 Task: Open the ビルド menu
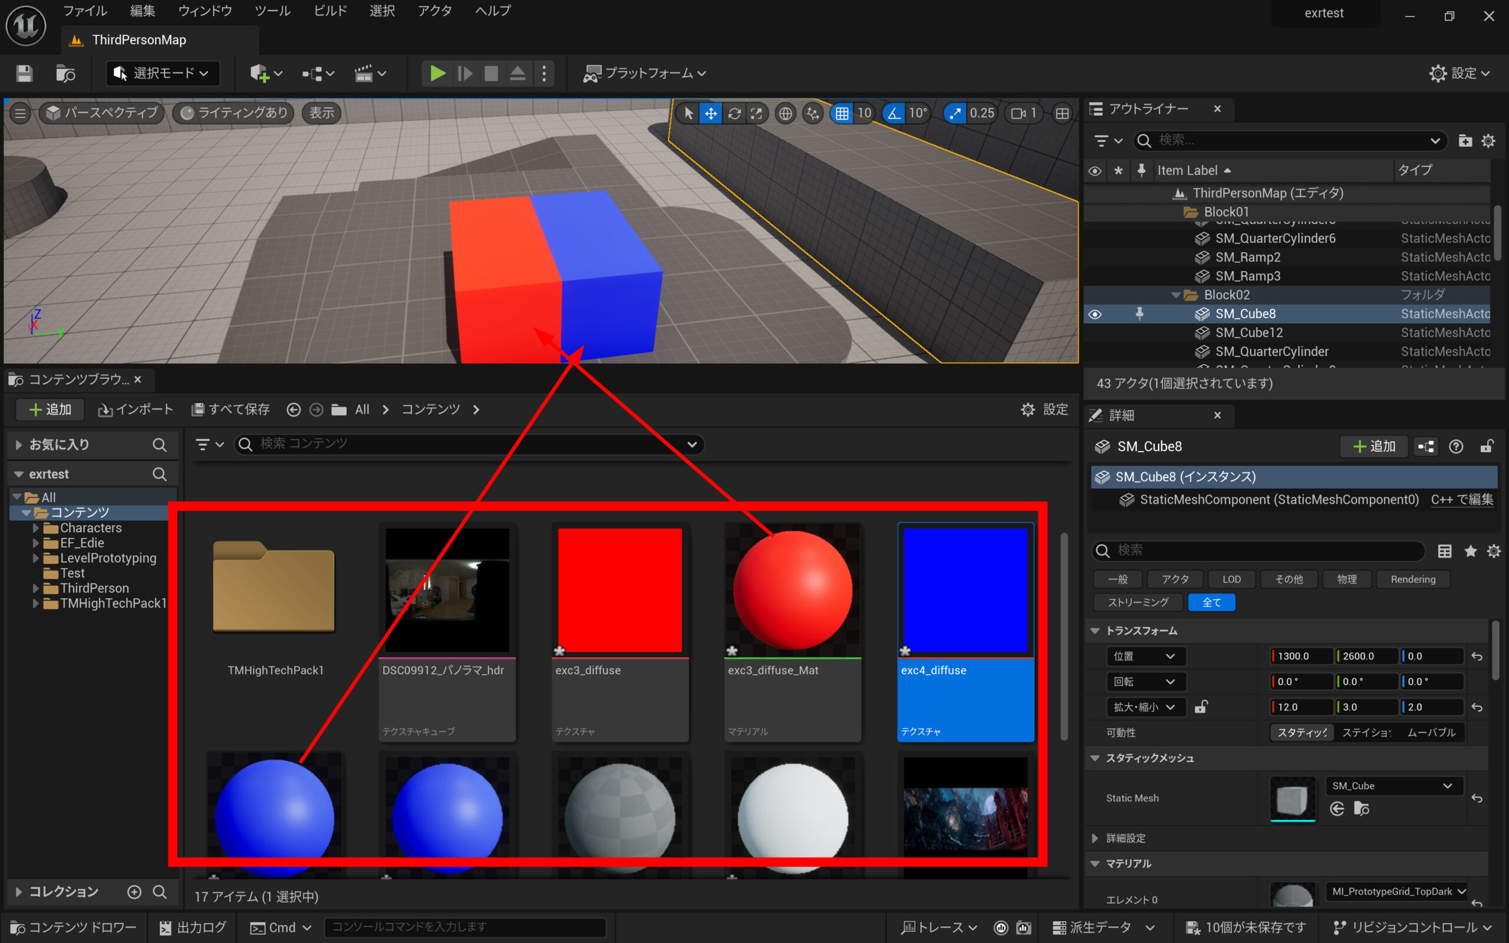(x=330, y=11)
